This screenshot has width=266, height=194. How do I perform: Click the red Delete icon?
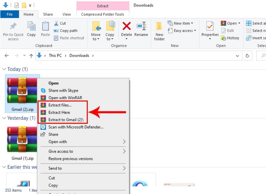point(126,26)
